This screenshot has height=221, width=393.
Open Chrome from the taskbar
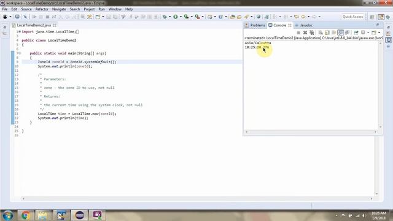click(25, 215)
